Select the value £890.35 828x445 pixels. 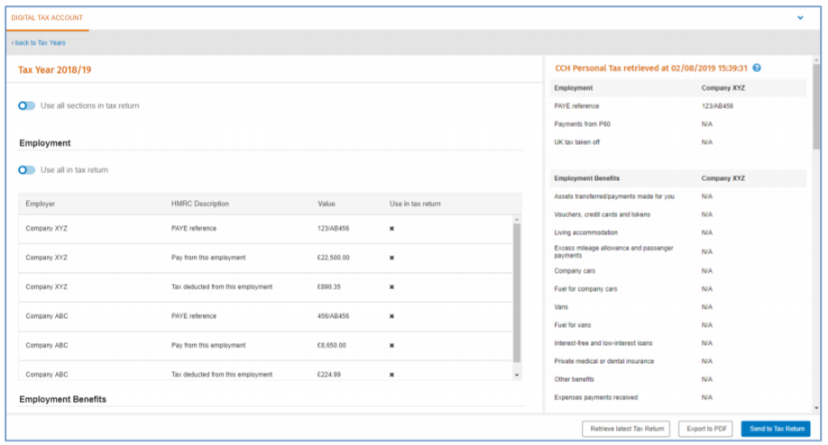329,287
